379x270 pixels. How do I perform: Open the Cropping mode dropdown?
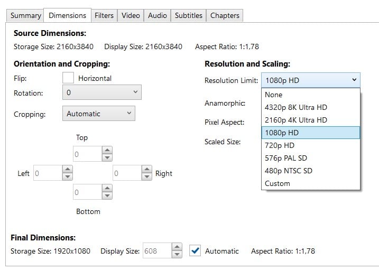point(98,114)
